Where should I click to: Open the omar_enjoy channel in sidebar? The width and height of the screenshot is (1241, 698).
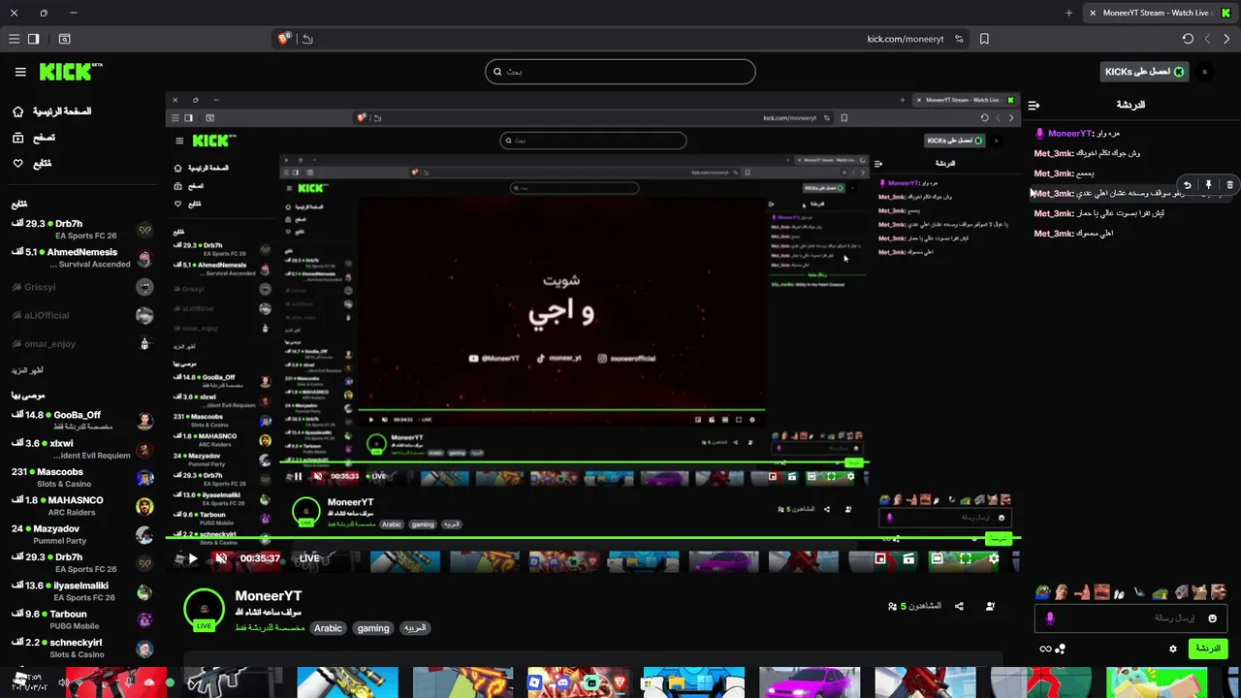81,343
